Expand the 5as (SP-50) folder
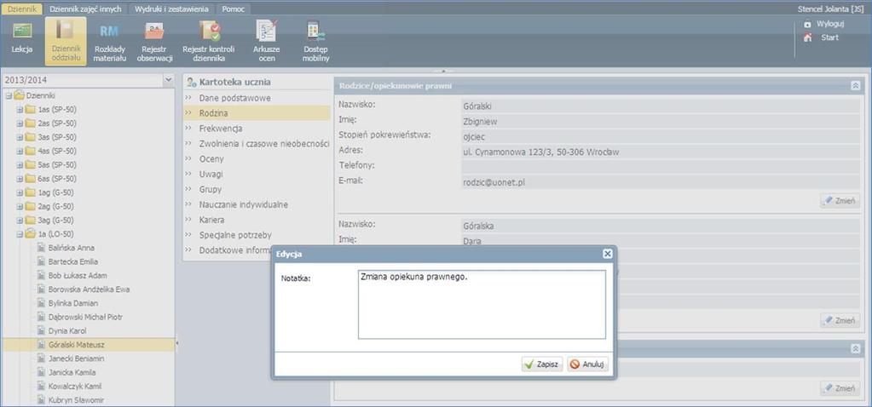 (20, 165)
